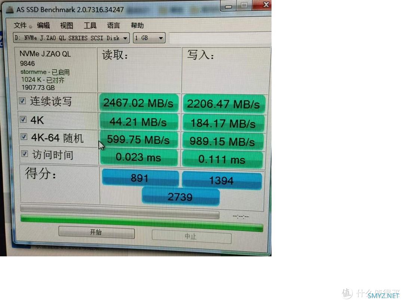
Task: Open the 视图 menu
Action: [67, 25]
